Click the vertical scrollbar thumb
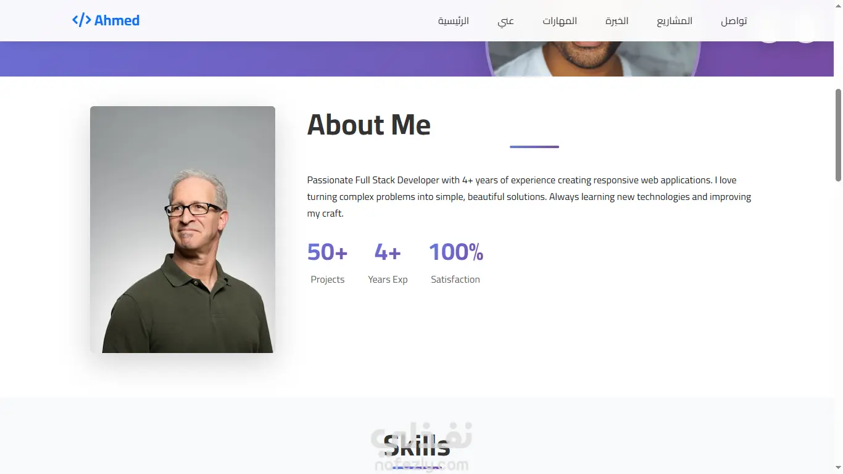The width and height of the screenshot is (843, 474). [838, 135]
